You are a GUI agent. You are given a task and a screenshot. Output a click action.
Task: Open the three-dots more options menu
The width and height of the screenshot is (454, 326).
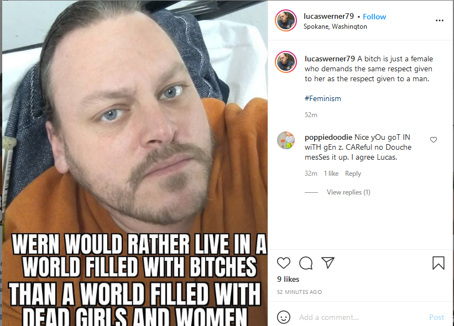point(439,20)
